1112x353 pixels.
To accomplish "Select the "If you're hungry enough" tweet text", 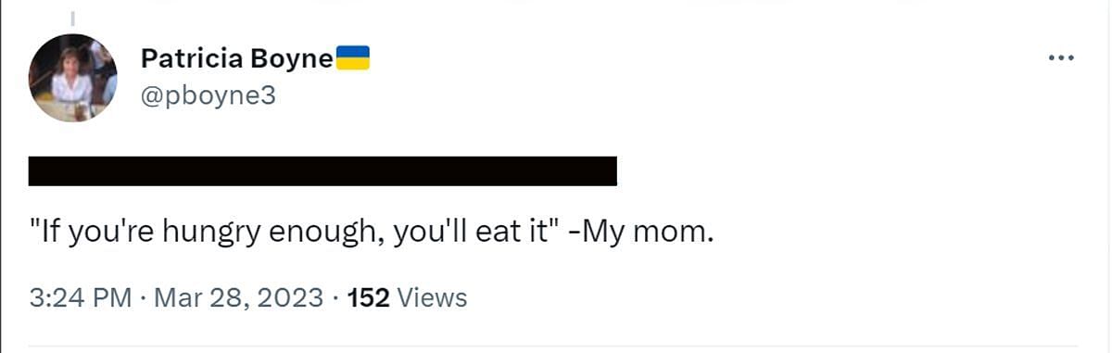I will (372, 232).
